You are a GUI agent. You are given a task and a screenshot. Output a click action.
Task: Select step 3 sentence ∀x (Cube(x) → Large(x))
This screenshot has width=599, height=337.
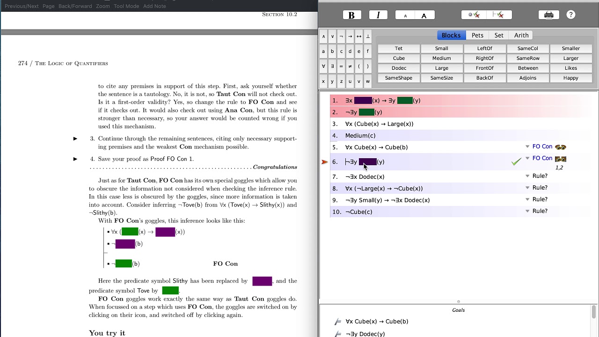pyautogui.click(x=380, y=124)
